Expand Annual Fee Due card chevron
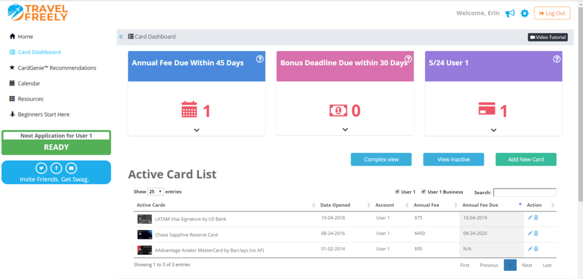The width and height of the screenshot is (583, 279). coord(196,130)
